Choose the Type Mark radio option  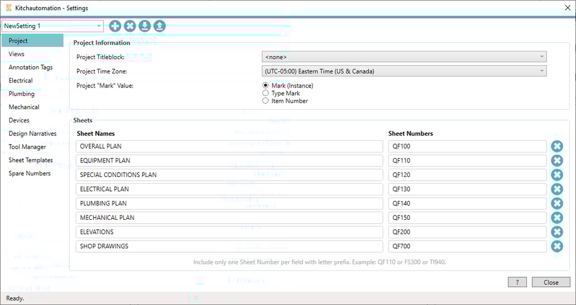tap(266, 94)
